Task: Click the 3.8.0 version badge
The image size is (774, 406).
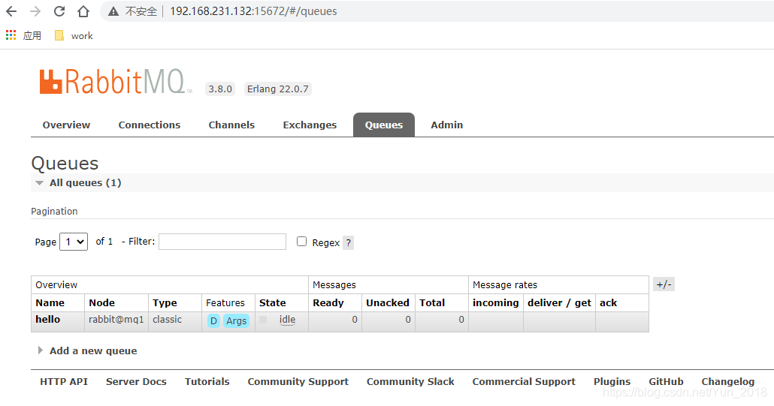Action: tap(220, 89)
